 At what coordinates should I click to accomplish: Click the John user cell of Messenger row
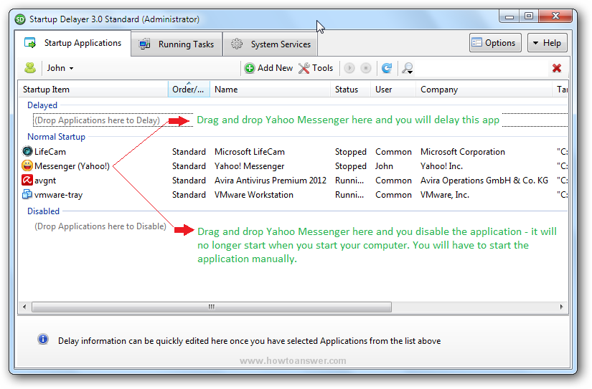[384, 166]
